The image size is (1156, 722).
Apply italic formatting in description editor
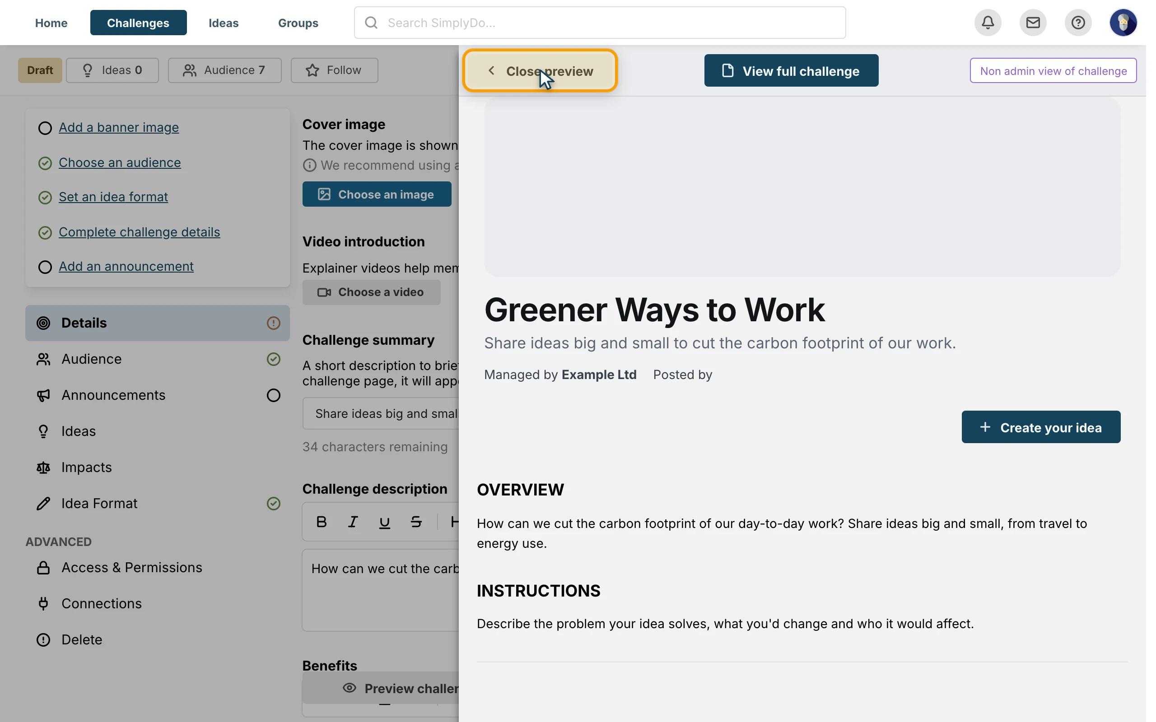tap(353, 522)
